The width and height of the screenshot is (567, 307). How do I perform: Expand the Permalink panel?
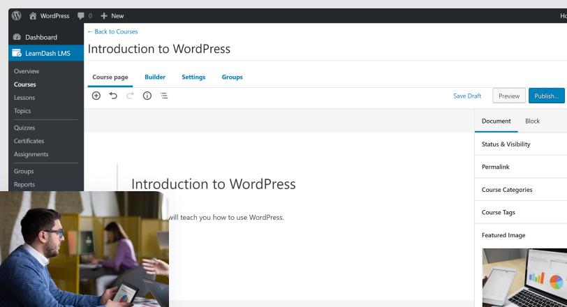pyautogui.click(x=521, y=167)
